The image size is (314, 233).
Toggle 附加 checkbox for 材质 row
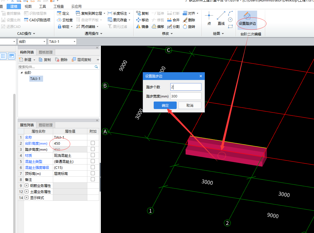(93, 155)
